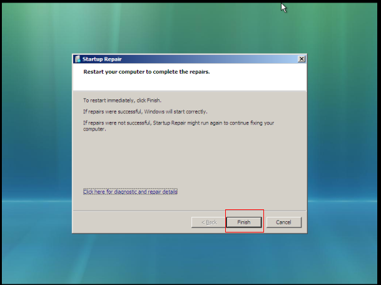
Task: Click the disabled Back button
Action: [x=209, y=222]
